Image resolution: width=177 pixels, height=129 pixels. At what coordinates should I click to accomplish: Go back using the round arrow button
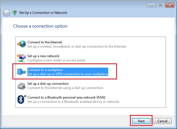coord(6,13)
